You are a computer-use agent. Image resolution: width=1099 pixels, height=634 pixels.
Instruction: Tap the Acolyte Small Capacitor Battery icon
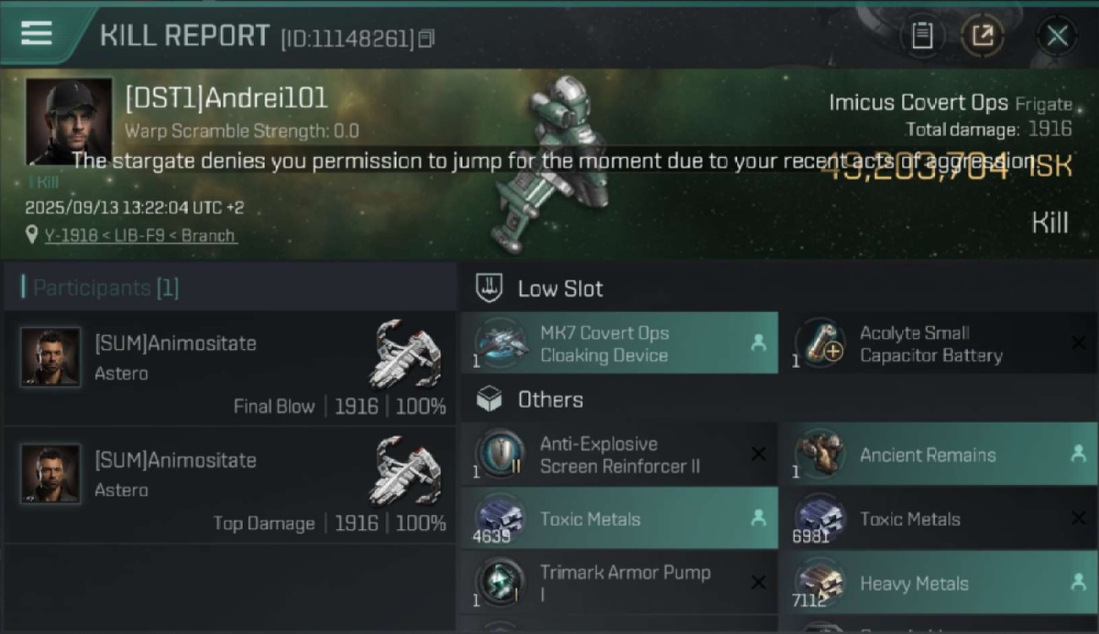(820, 344)
